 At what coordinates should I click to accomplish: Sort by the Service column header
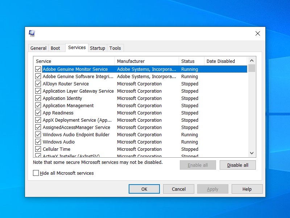click(74, 61)
